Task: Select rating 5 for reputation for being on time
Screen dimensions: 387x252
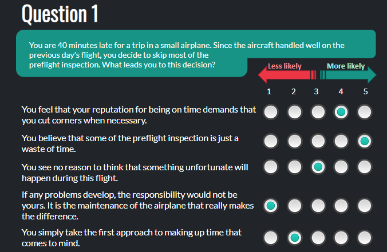Action: pos(365,112)
